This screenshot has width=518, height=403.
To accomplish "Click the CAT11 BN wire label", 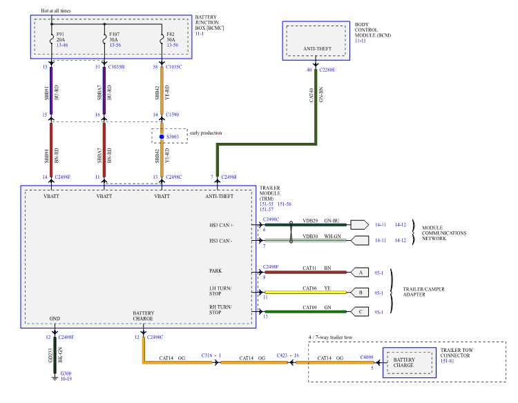I will (x=317, y=268).
